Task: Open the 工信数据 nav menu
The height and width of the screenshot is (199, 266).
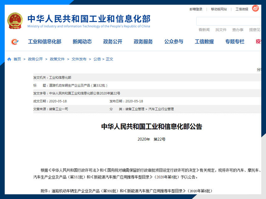Action: tap(204, 42)
